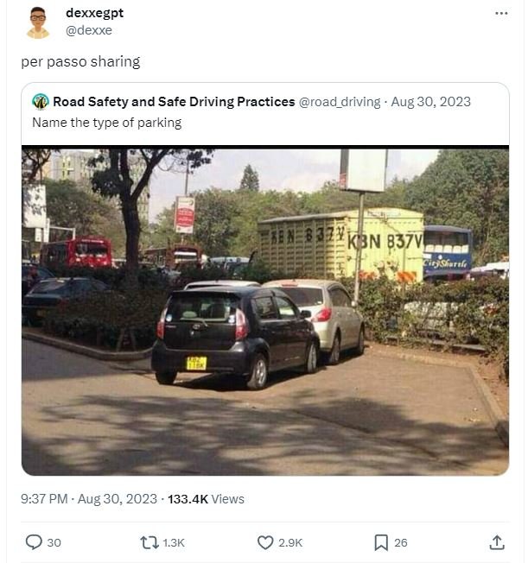The height and width of the screenshot is (563, 528).
Task: Click the share upload icon
Action: 497,542
